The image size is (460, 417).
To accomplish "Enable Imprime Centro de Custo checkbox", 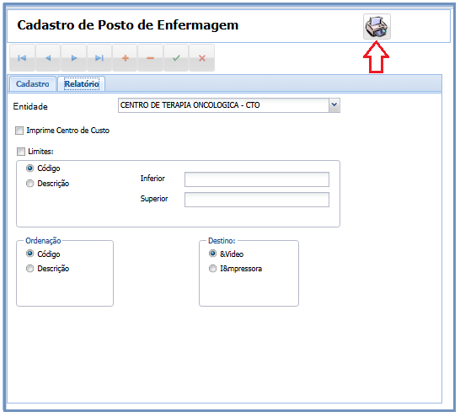I will point(19,131).
